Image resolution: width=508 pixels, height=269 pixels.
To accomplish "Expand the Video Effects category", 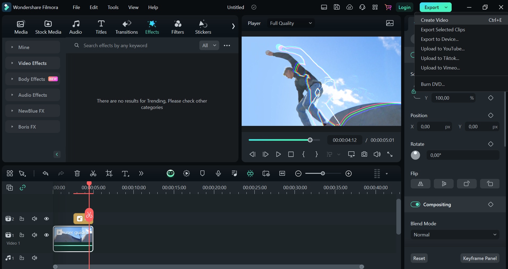I will coord(33,63).
